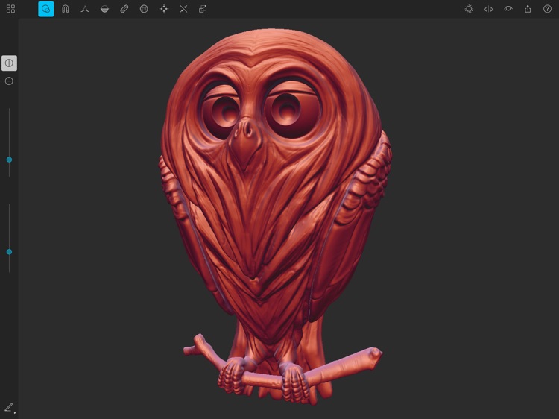Choose the three-pointed crease tool icon
Screen dimensions: 559x419
[x=85, y=9]
